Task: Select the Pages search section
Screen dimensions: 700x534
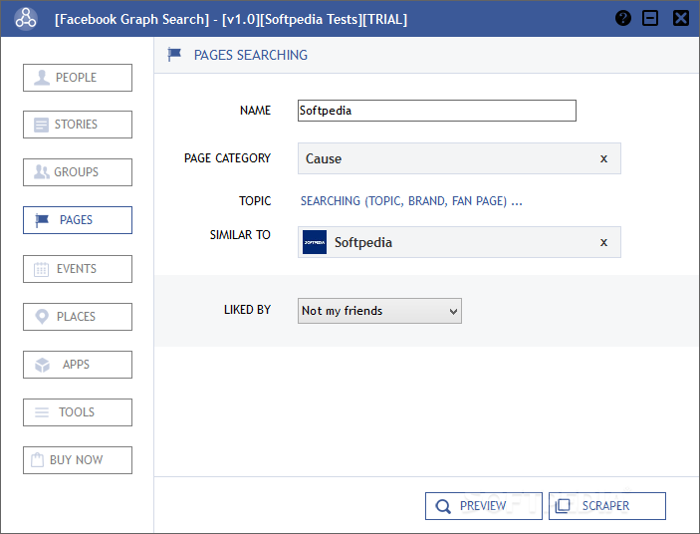Action: (78, 220)
